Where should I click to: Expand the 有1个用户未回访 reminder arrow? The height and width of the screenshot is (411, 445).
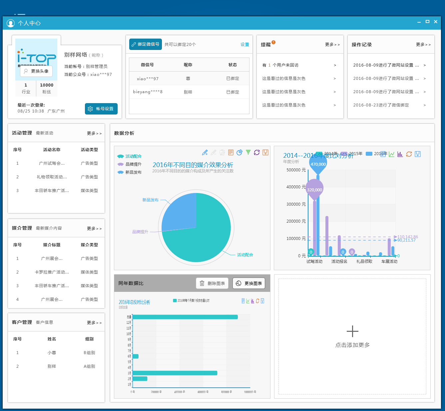pos(335,65)
